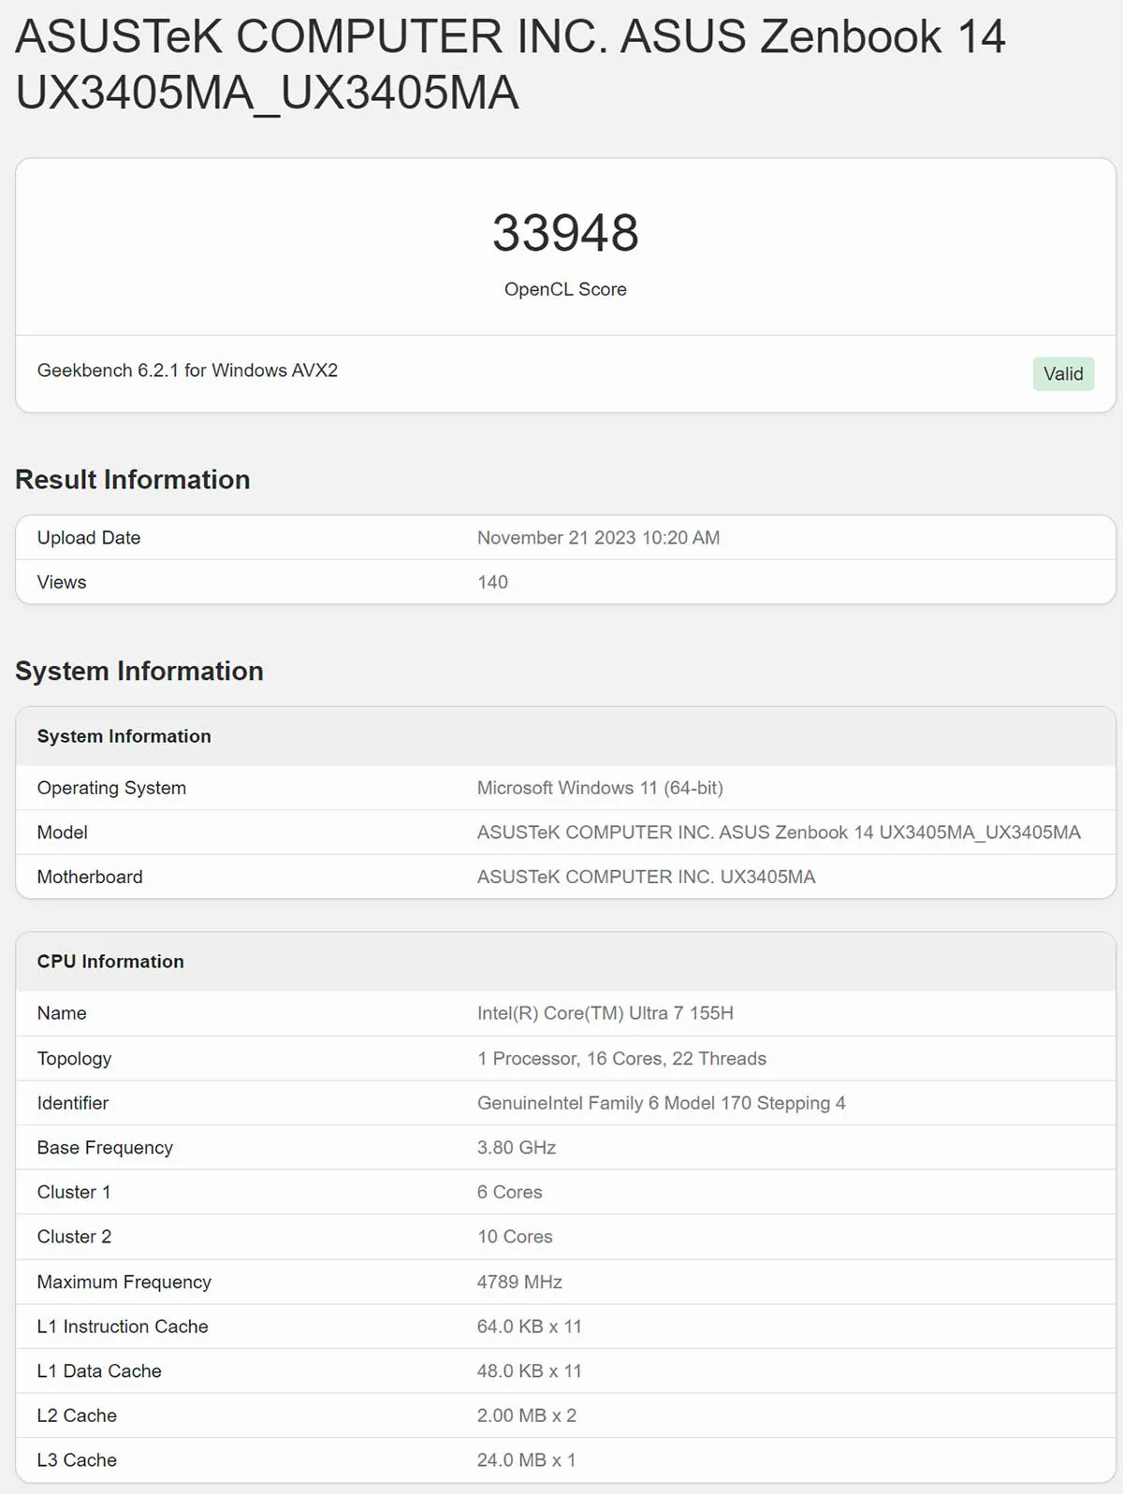
Task: Click the Motherboard row label
Action: [x=90, y=877]
